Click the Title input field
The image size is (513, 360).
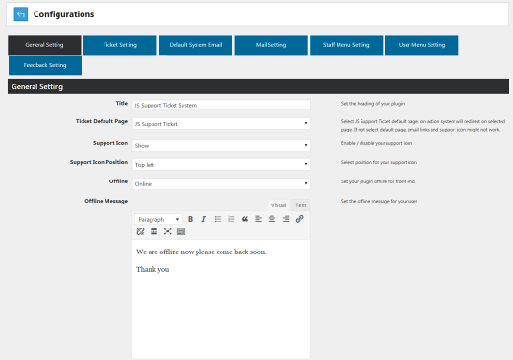click(x=222, y=105)
